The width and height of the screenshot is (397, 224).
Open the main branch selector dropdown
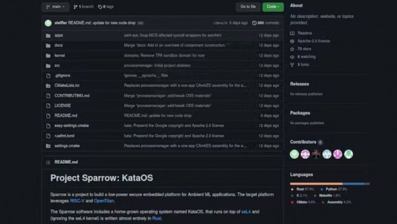click(x=55, y=7)
